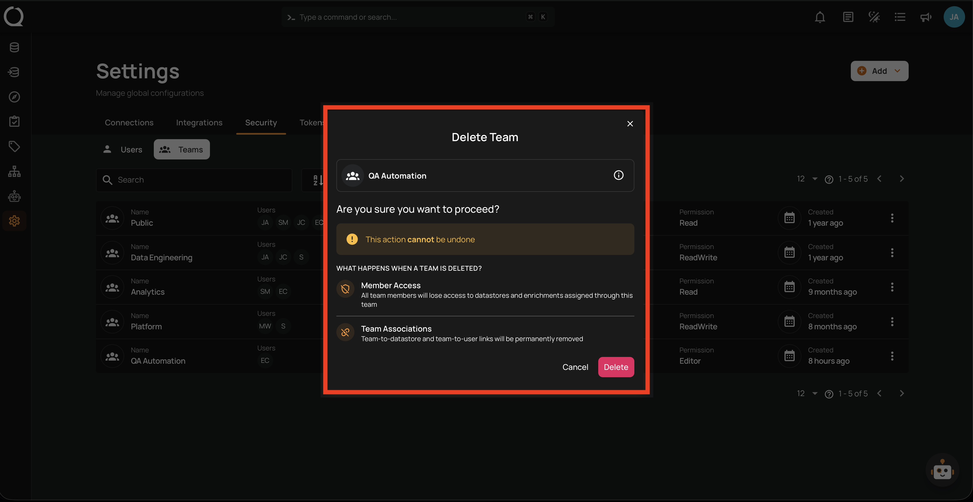Click the application logo at top left
Image resolution: width=973 pixels, height=502 pixels.
point(14,17)
